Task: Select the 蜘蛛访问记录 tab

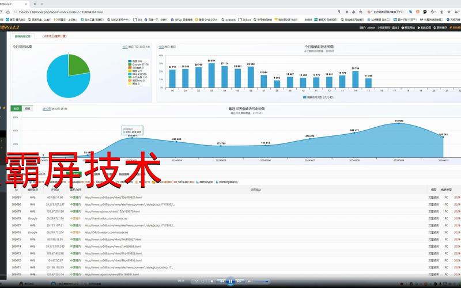Action: [x=22, y=36]
